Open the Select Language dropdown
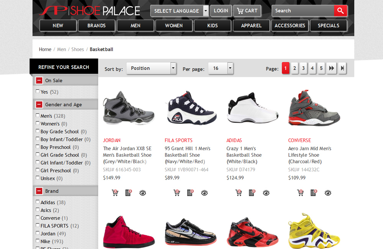Screen dimensions: 383x249 pyautogui.click(x=180, y=11)
